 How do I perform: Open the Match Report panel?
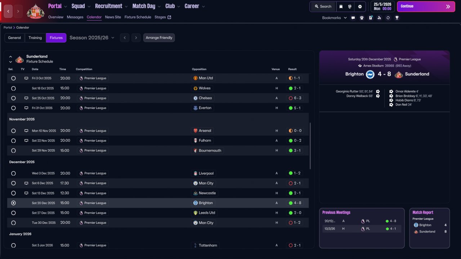coord(430,228)
